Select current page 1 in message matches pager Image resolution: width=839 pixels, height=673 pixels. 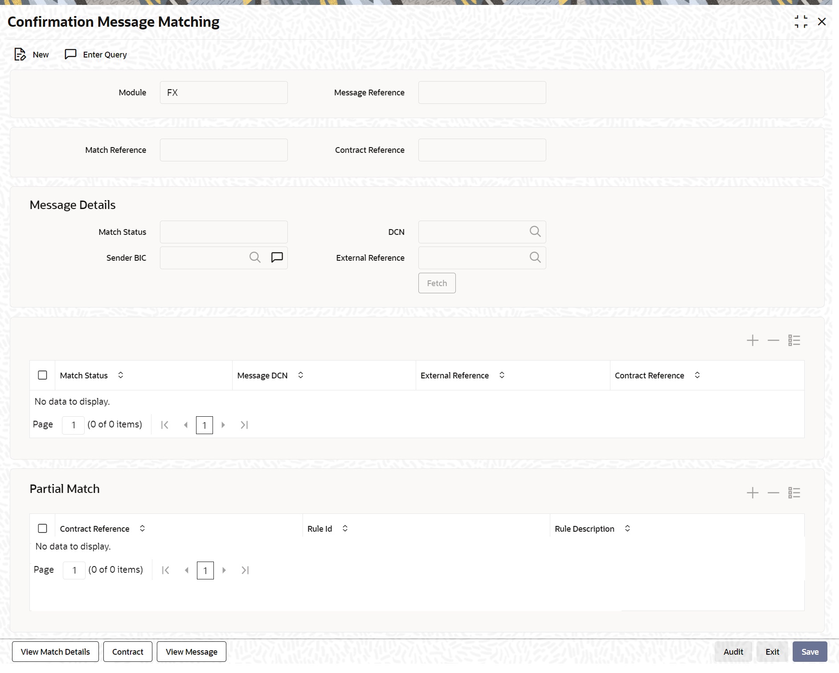(205, 425)
